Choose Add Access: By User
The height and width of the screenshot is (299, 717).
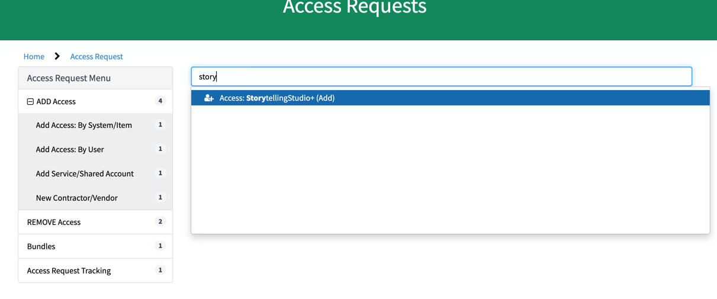click(70, 150)
